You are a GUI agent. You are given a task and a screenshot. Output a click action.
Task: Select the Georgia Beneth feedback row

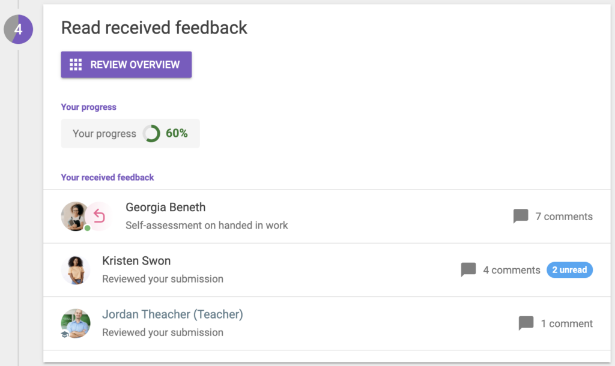tap(327, 217)
